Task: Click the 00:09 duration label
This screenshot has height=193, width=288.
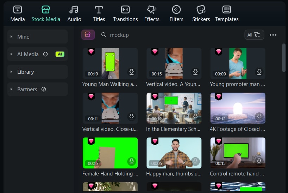Action: 220,74
